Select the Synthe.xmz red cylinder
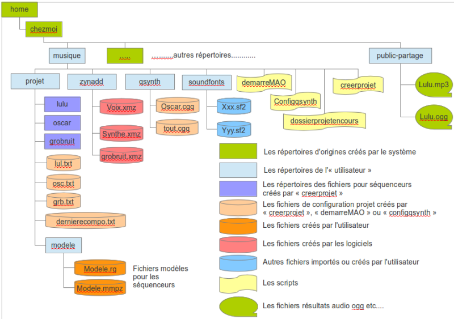The image size is (454, 319). tap(121, 133)
